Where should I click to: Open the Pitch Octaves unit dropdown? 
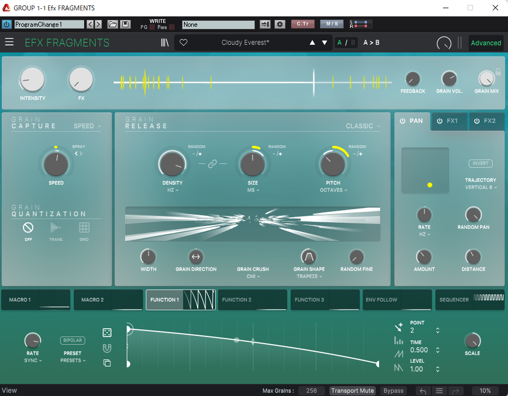pyautogui.click(x=333, y=190)
